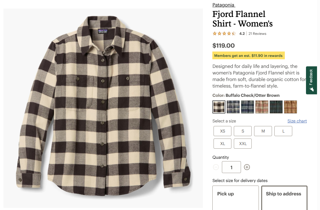Screen dimensions: 320x210
Task: Click the plus icon to increase quantity
Action: pos(247,167)
